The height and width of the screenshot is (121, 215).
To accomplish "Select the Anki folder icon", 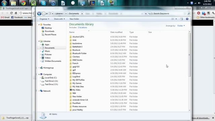I will (71, 40).
